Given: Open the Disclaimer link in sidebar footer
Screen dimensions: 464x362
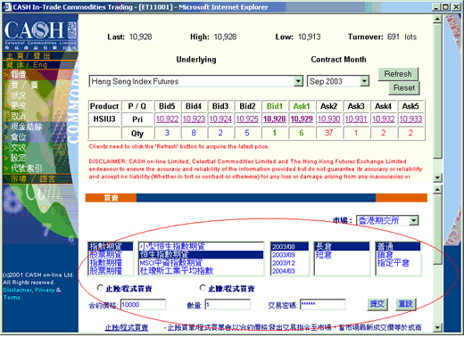Looking at the screenshot, I should click(17, 290).
